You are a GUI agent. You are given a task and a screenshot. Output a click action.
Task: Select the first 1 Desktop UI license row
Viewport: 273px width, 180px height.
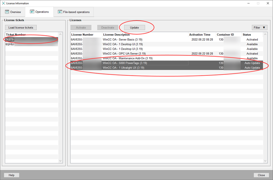click(167, 44)
